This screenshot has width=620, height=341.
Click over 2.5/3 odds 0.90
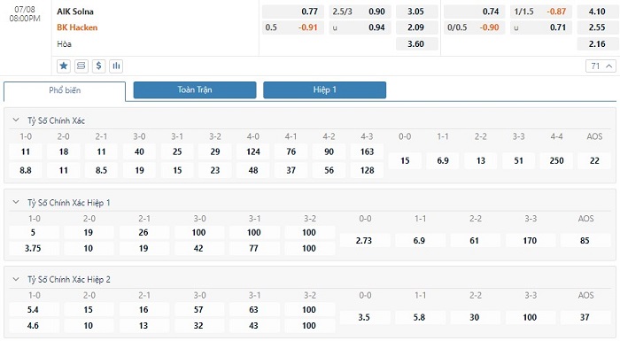point(360,12)
